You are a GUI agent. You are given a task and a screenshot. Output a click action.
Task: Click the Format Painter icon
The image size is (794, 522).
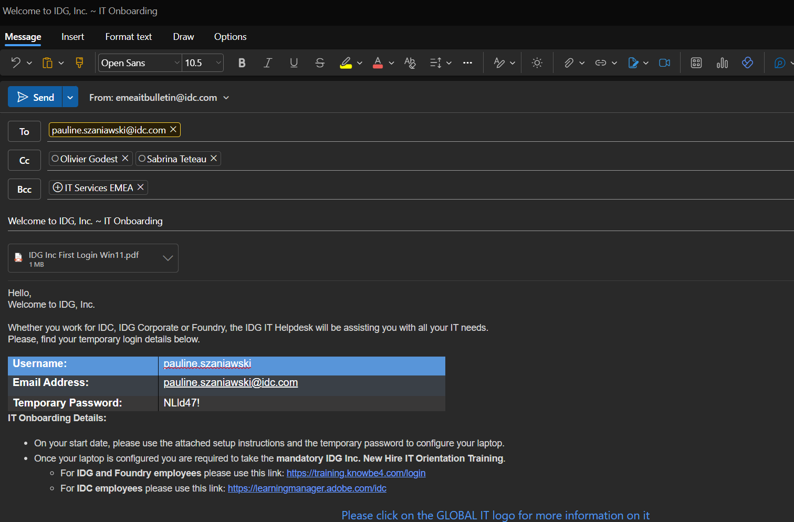[x=79, y=63]
